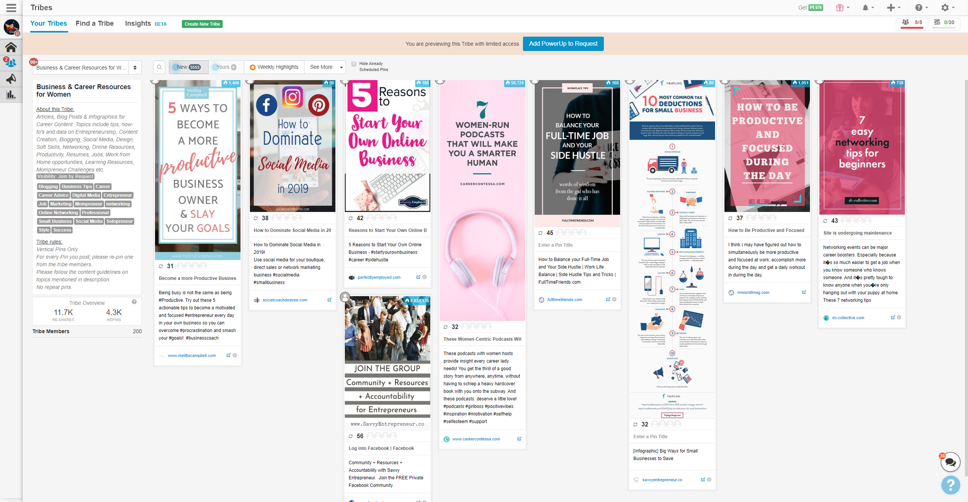This screenshot has height=502, width=968.
Task: Open the tribe selector dropdown
Action: click(x=87, y=68)
